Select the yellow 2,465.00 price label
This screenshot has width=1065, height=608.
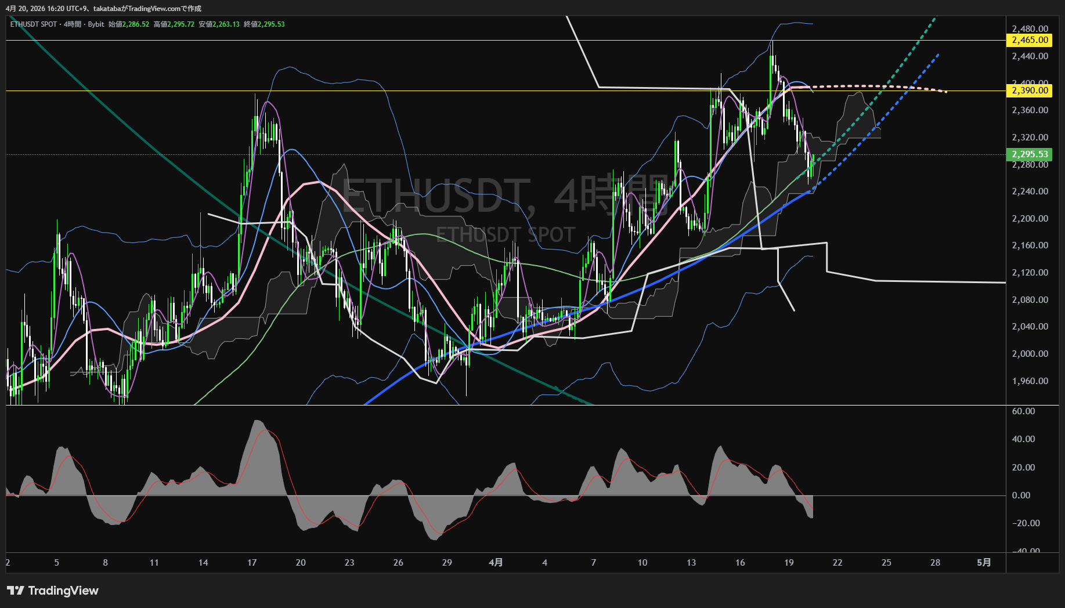tap(1030, 40)
